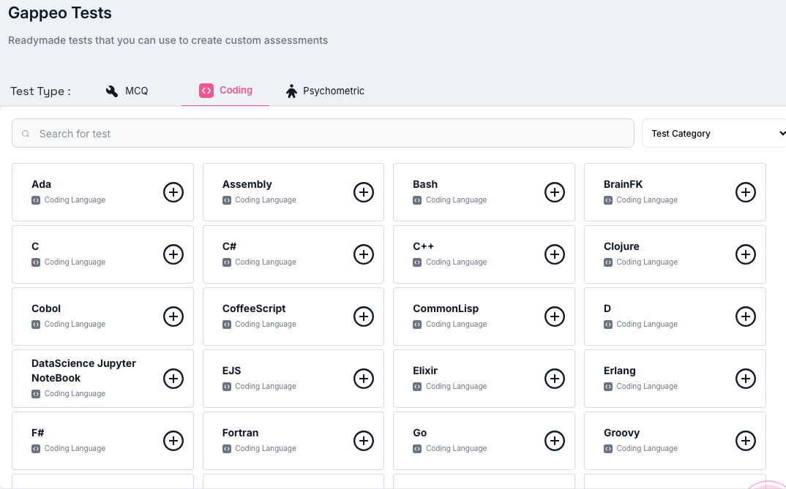The height and width of the screenshot is (489, 786).
Task: Add the Bash coding test
Action: 555,192
